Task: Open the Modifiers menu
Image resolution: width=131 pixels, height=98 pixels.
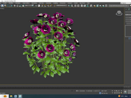Action: pos(11,3)
